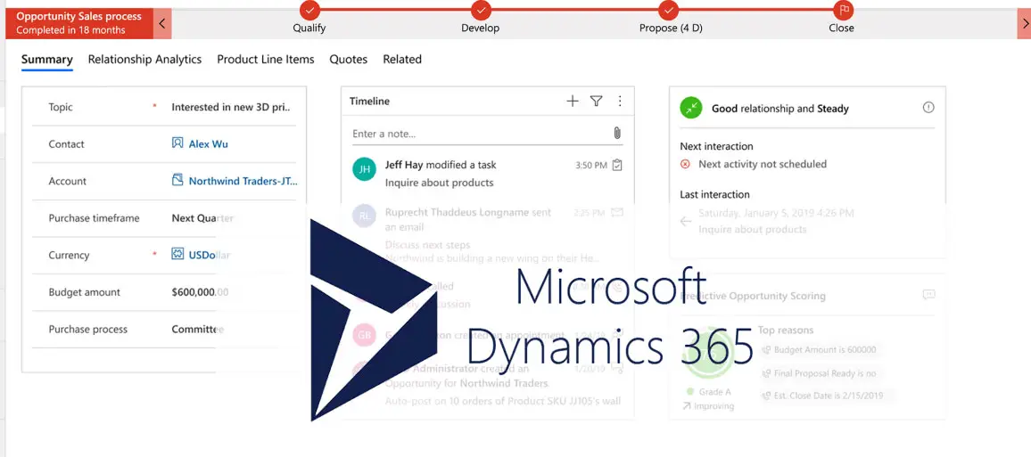Open the timeline filter funnel

point(597,102)
